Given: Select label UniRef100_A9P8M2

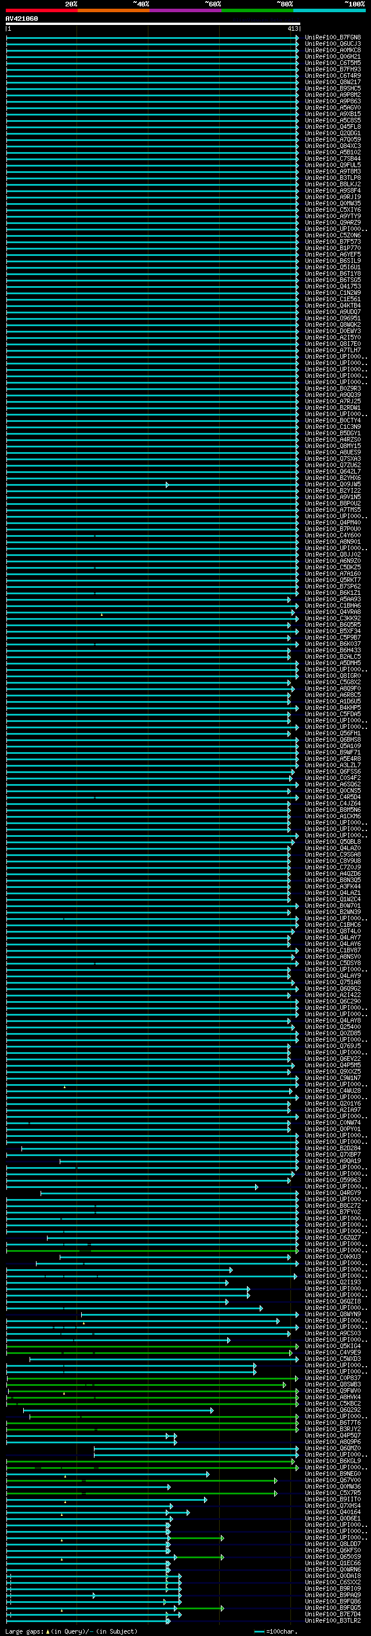Looking at the screenshot, I should 333,95.
